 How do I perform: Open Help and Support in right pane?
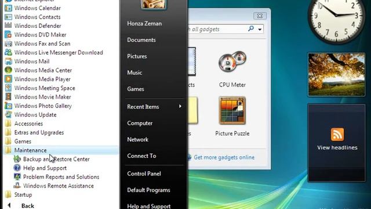point(149,206)
